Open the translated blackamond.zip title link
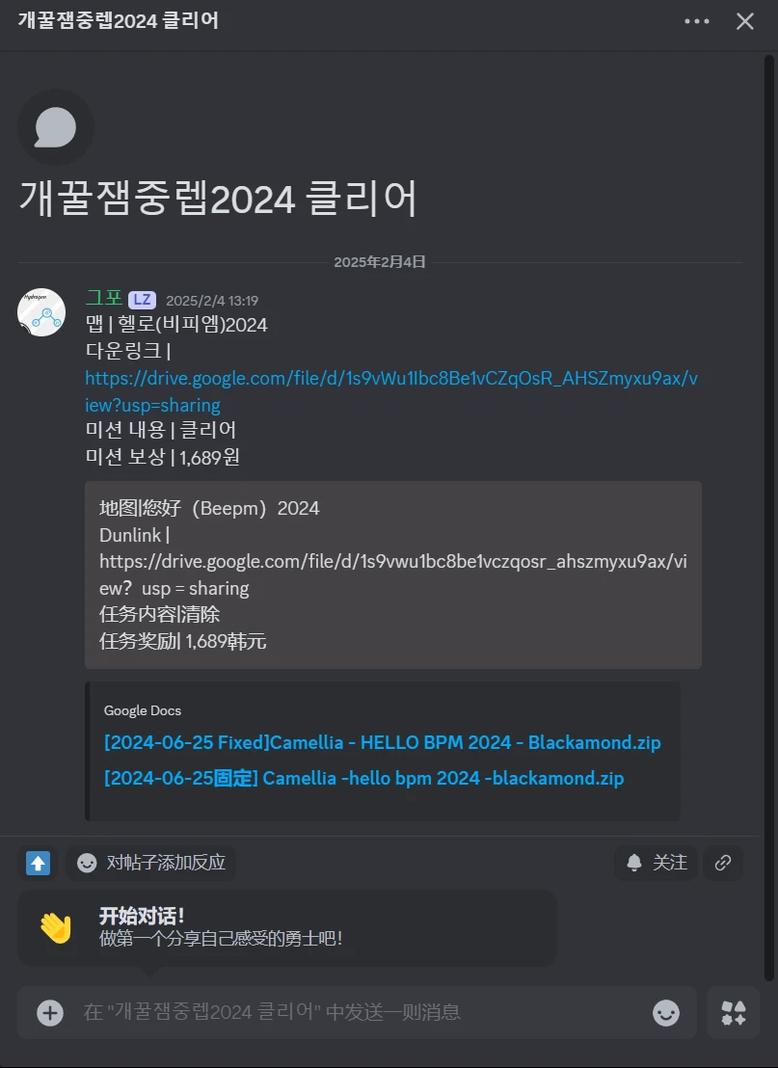Screen dimensions: 778x1068 363,778
